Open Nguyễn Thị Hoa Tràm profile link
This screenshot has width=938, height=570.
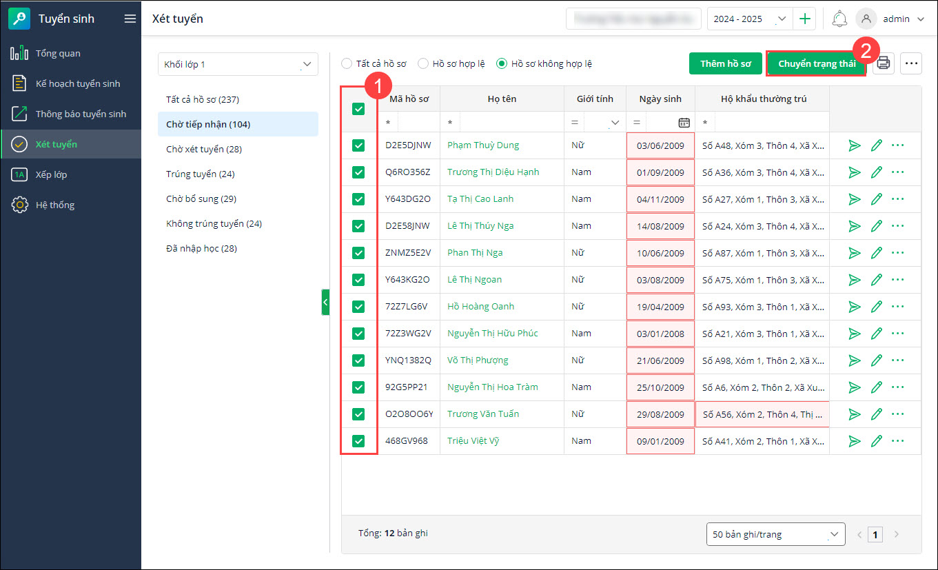pyautogui.click(x=493, y=387)
